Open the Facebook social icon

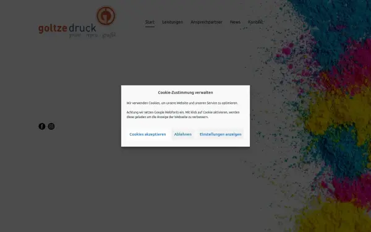pos(42,126)
